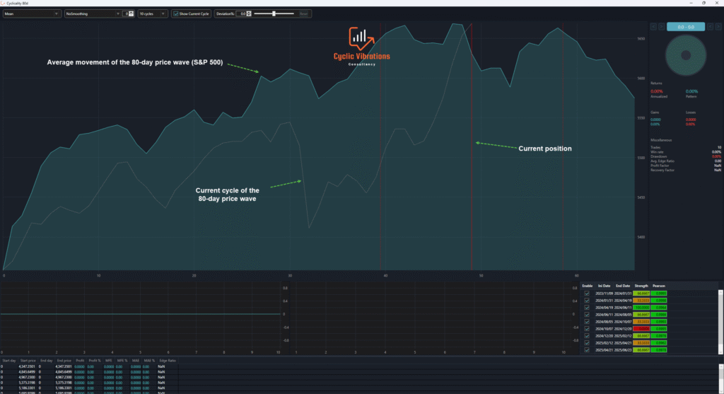This screenshot has height=394, width=724.
Task: Disable the cycle starting 2023/11/09
Action: tap(586, 293)
